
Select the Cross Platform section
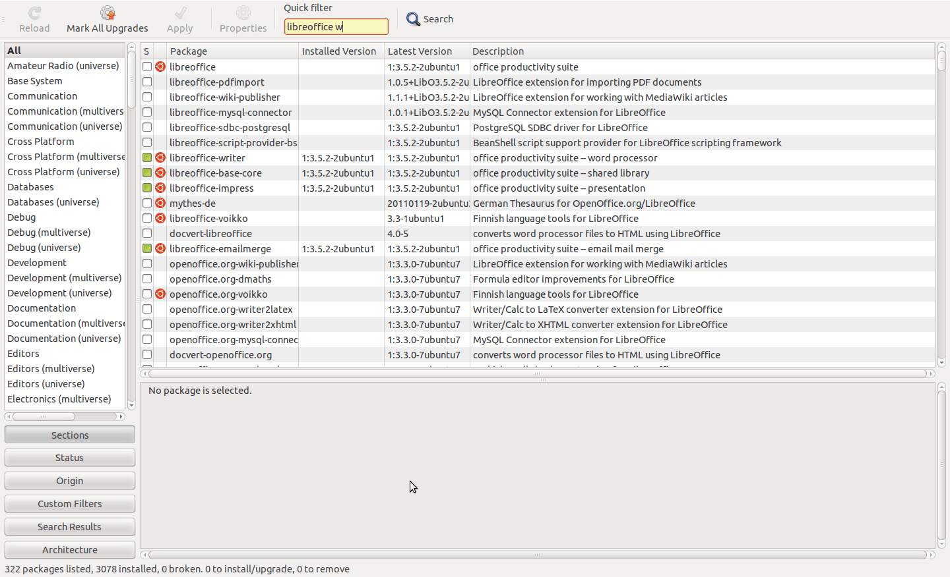coord(65,142)
